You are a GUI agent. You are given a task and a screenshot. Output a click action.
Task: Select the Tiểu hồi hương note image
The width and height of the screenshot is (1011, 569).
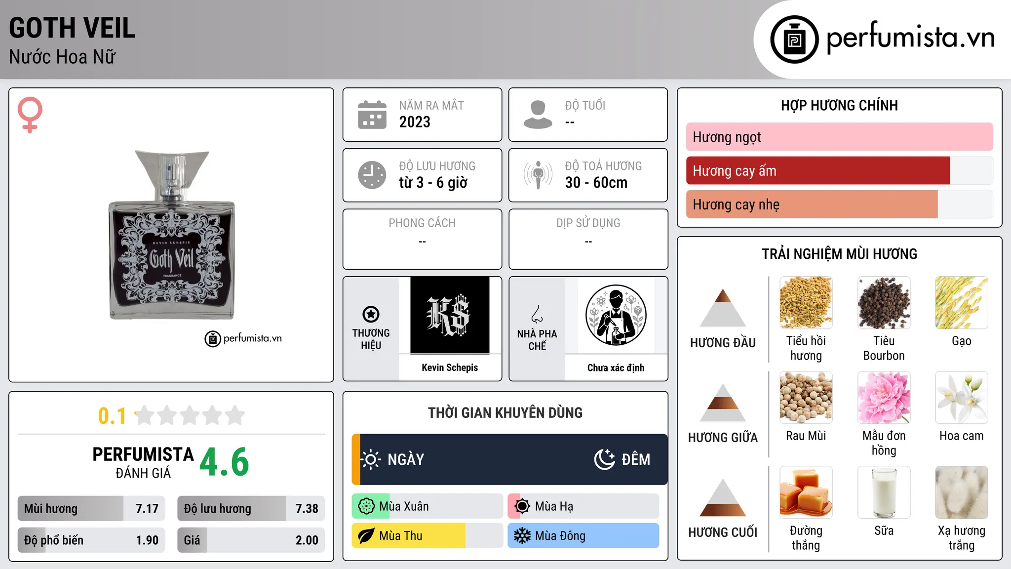point(806,303)
